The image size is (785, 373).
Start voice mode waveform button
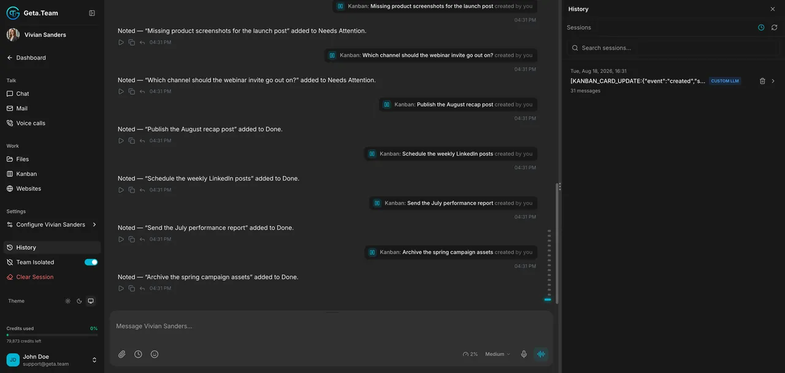(x=541, y=354)
